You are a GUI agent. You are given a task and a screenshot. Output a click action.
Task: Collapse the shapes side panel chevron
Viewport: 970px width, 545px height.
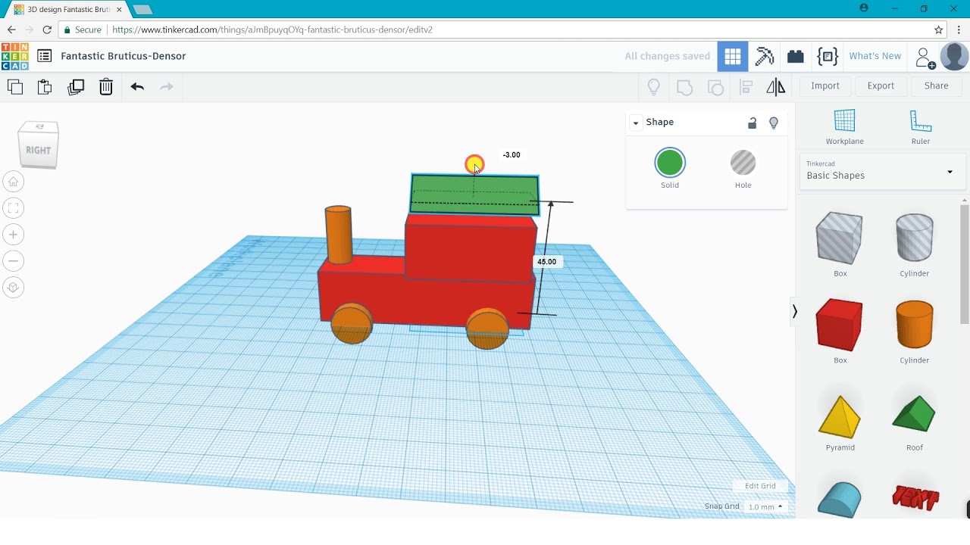(794, 312)
